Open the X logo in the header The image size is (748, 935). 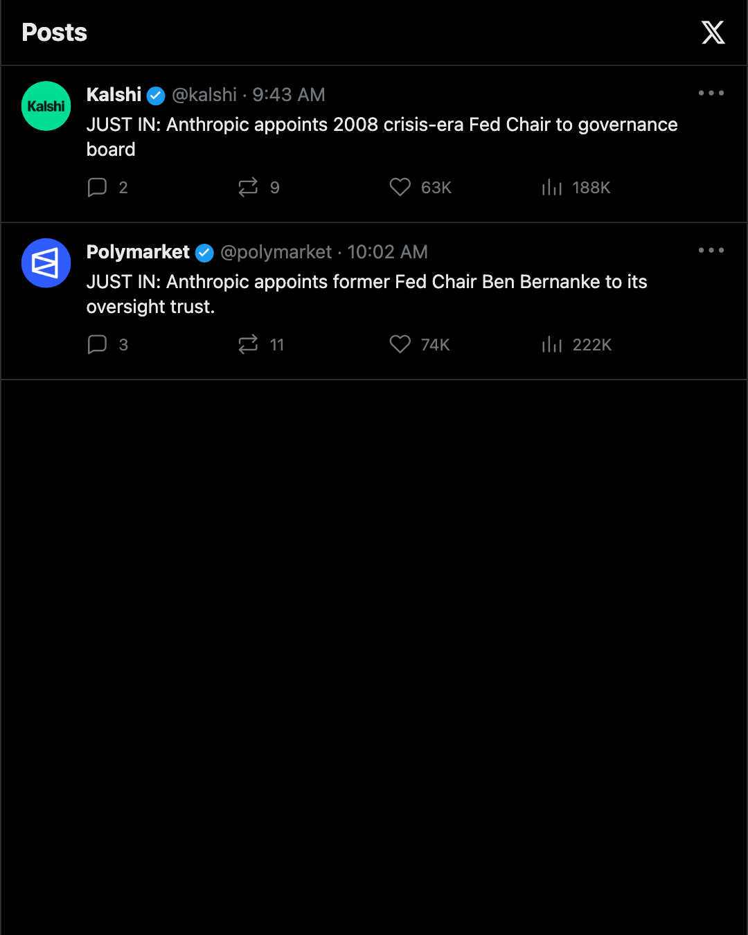(x=713, y=33)
